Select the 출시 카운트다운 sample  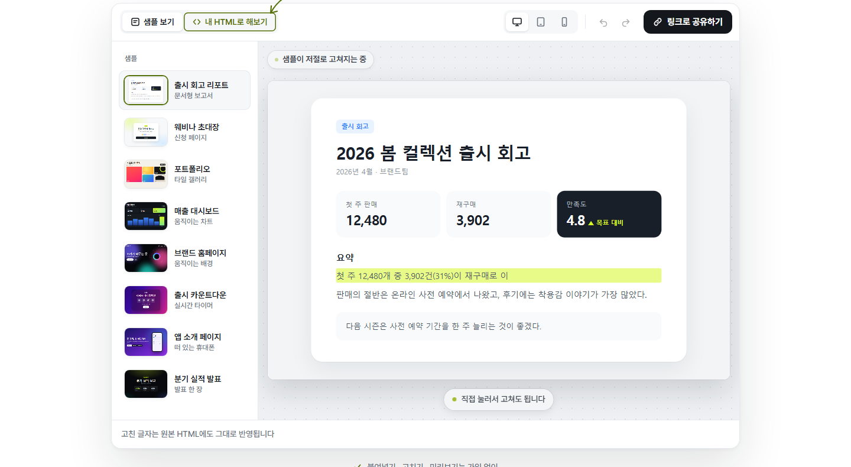click(x=184, y=300)
